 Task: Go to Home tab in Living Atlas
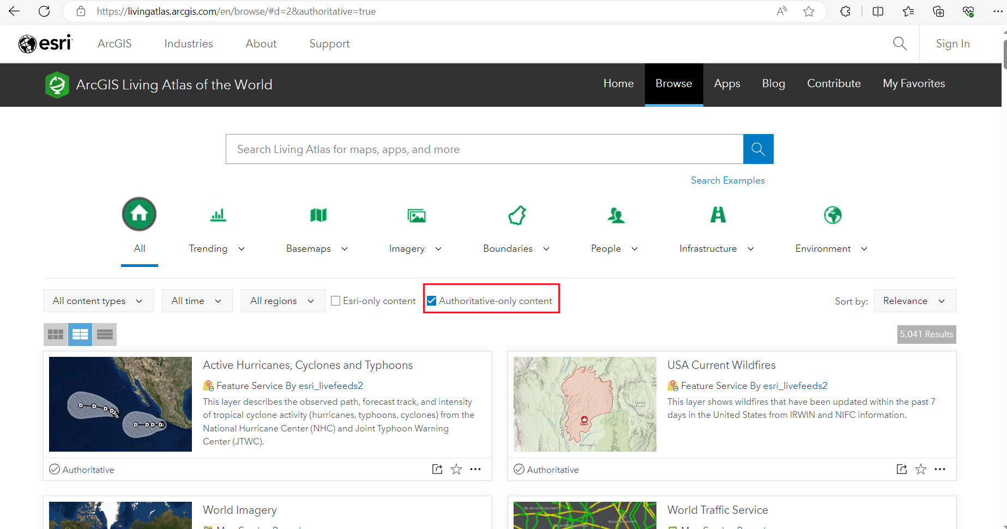(x=618, y=83)
